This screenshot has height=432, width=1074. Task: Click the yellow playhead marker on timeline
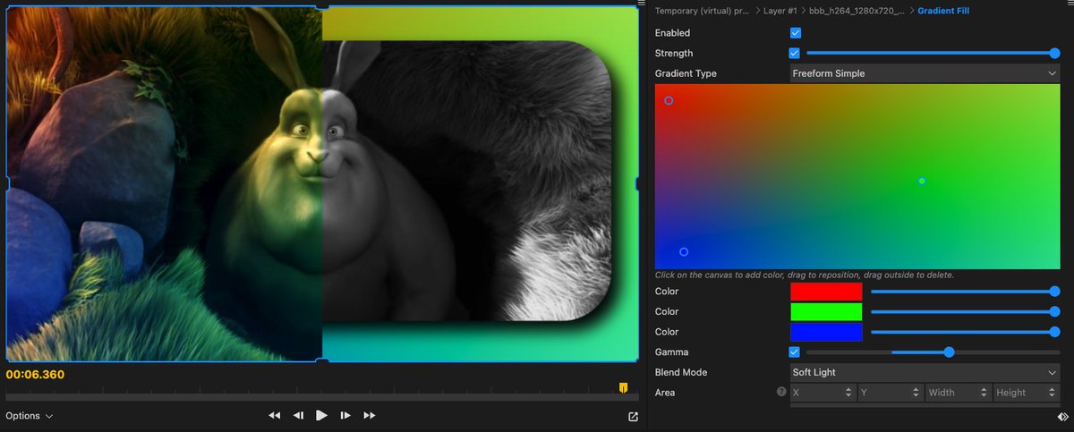[x=624, y=387]
